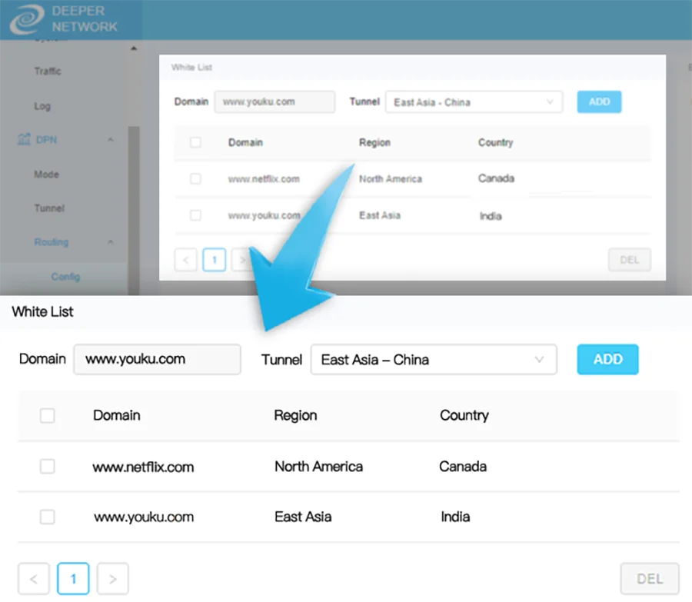Click Canada cell in enlarged table
Screen dimensions: 692x602
(463, 467)
